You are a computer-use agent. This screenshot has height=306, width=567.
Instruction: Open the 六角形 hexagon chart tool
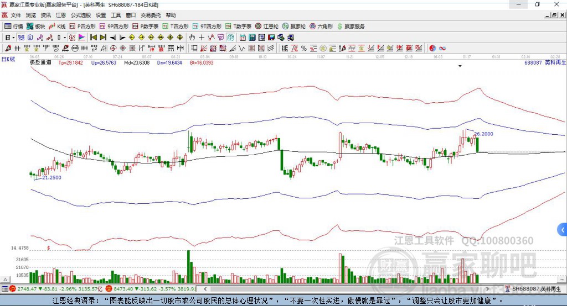[321, 26]
